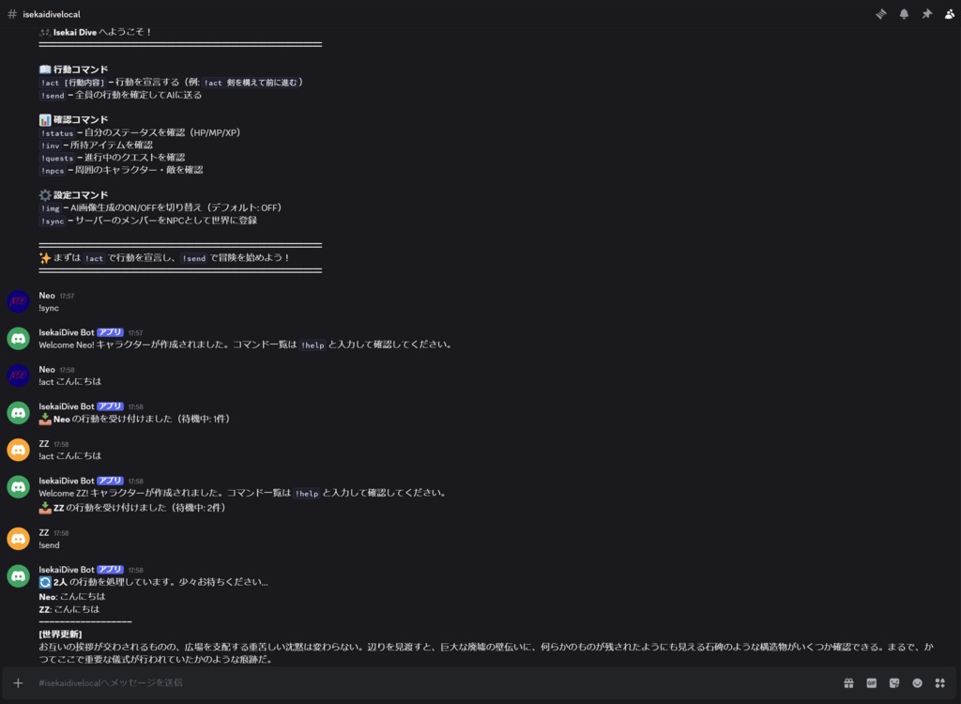This screenshot has height=704, width=961.
Task: Click ZZ's avatar on the !send message
Action: [19, 539]
